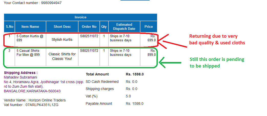Click the green pending-shipment annotation text
The width and height of the screenshot is (267, 116).
217,62
